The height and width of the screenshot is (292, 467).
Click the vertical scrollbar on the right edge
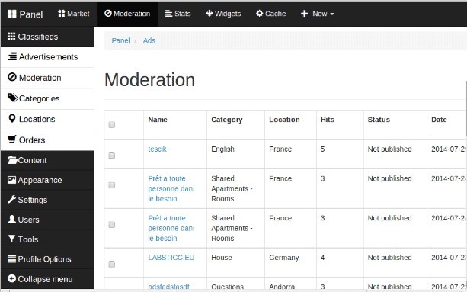pyautogui.click(x=465, y=107)
